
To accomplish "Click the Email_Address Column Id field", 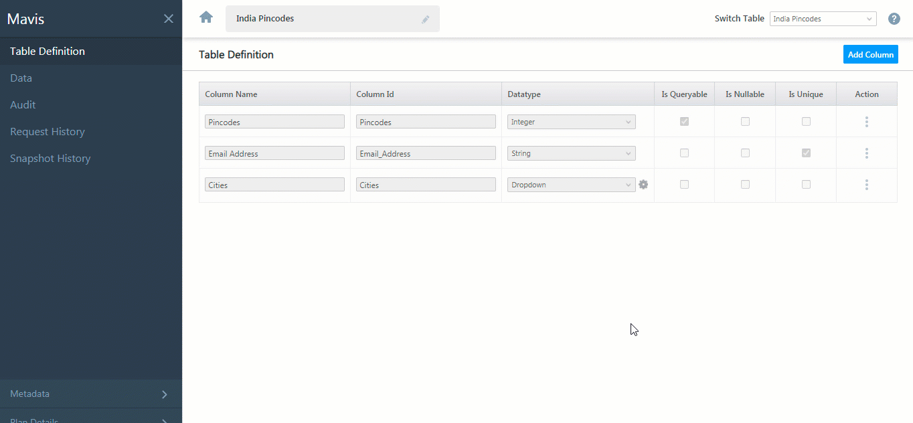I will [426, 153].
